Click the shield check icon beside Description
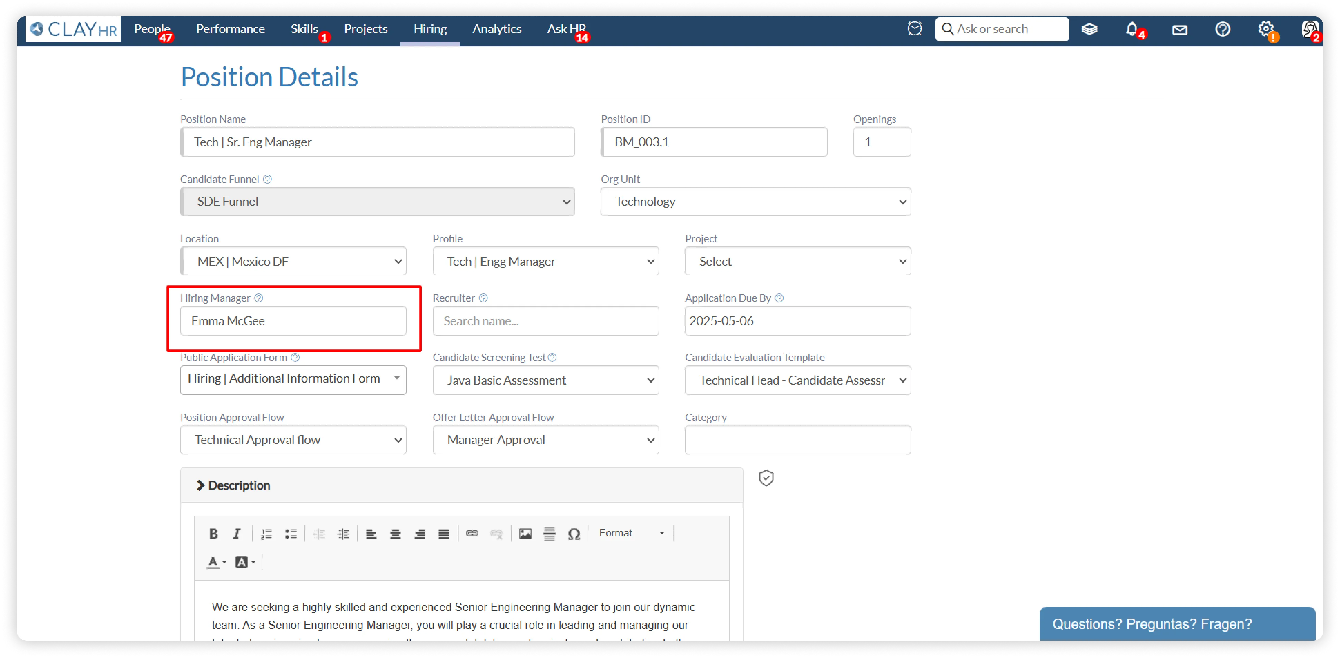Screen dimensions: 1340x658 766,477
